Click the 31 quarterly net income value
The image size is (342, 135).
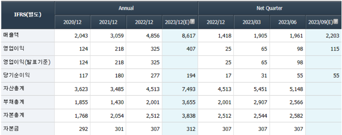click(x=264, y=76)
